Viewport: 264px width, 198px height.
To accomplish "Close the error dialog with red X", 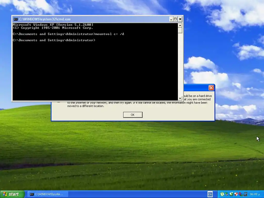I will pyautogui.click(x=211, y=88).
